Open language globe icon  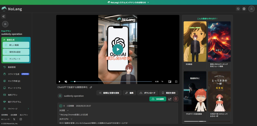[x=244, y=9]
